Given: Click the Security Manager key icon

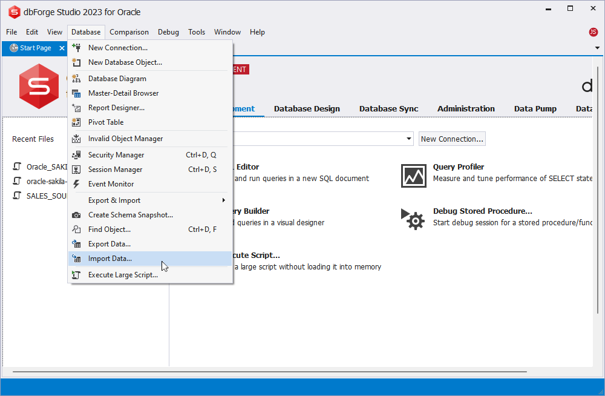Looking at the screenshot, I should [x=77, y=154].
